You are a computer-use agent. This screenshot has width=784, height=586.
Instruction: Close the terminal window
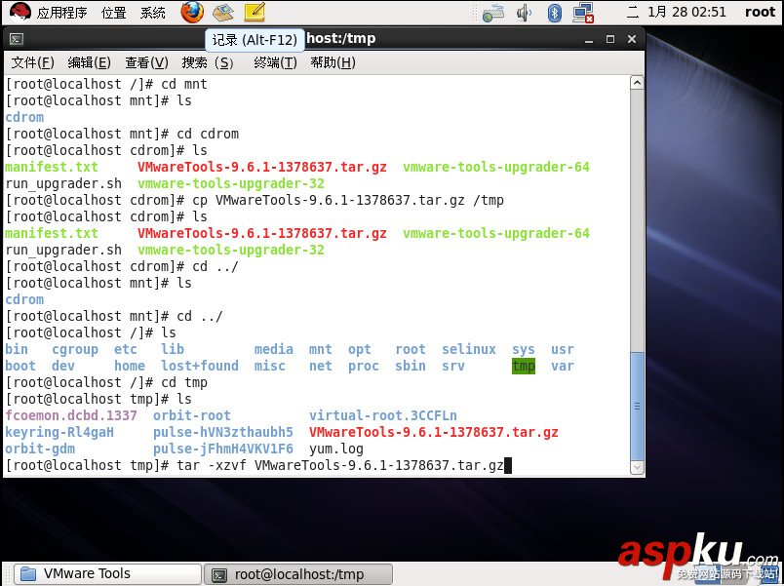[632, 39]
